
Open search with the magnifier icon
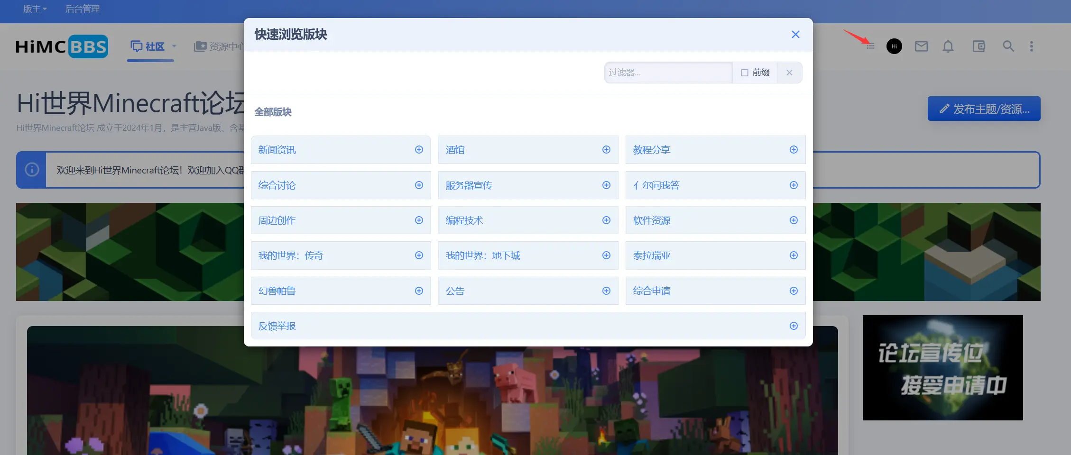(x=1008, y=46)
